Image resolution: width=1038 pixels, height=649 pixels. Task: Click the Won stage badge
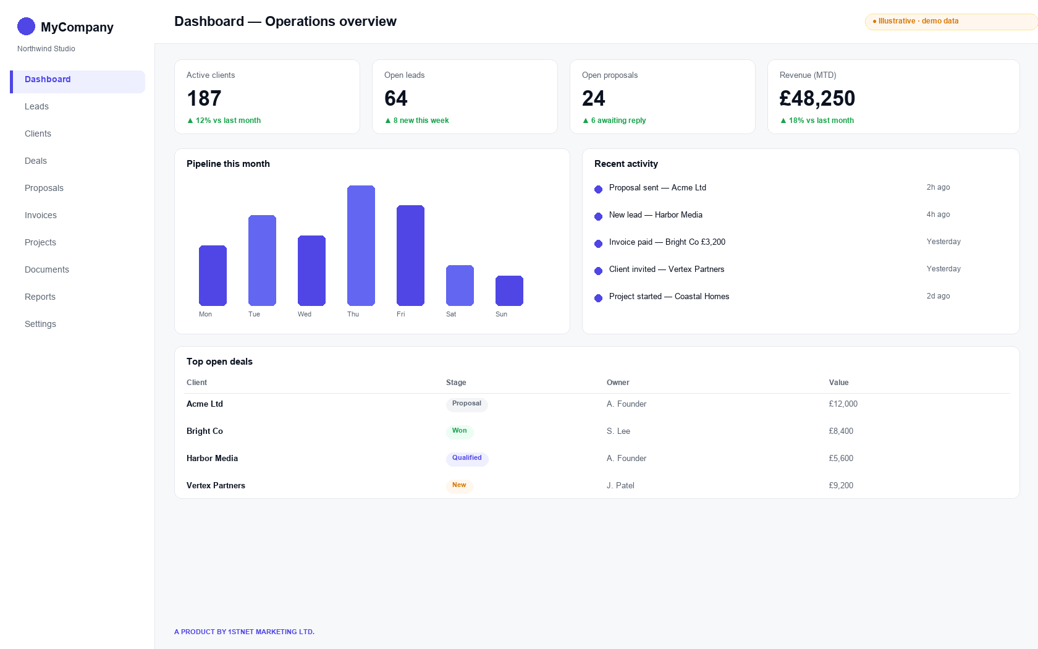(460, 431)
